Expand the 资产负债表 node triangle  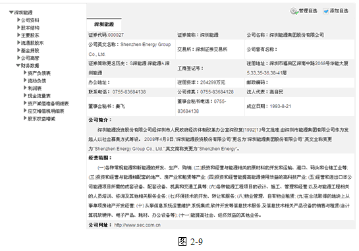tap(25, 73)
